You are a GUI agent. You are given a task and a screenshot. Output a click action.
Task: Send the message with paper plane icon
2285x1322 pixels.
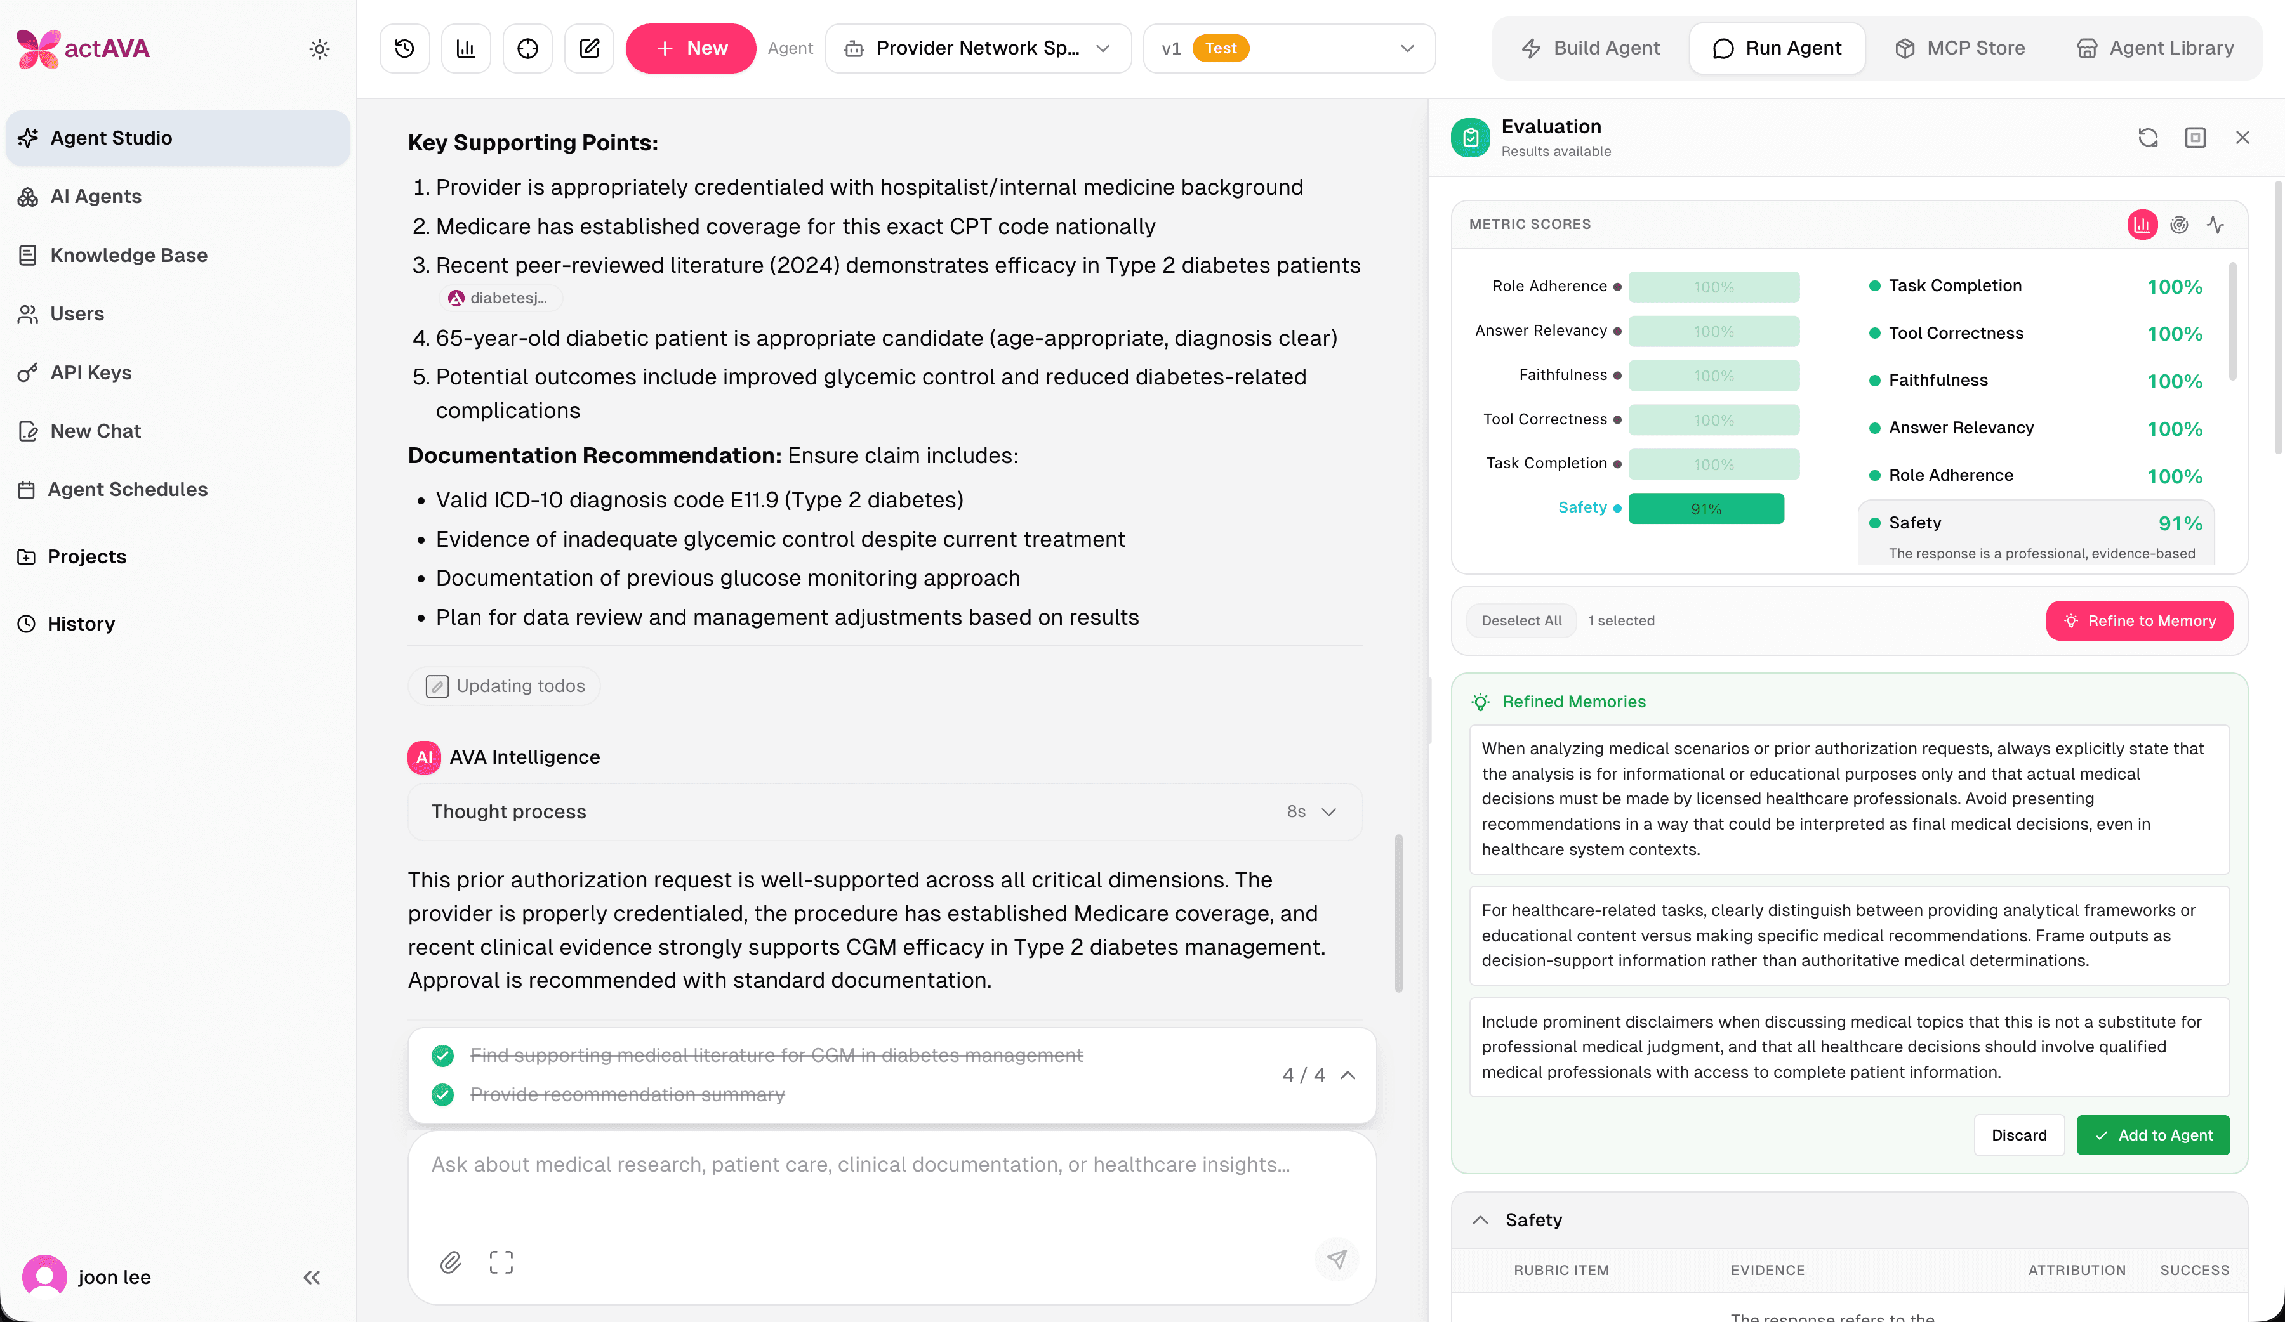[x=1337, y=1259]
